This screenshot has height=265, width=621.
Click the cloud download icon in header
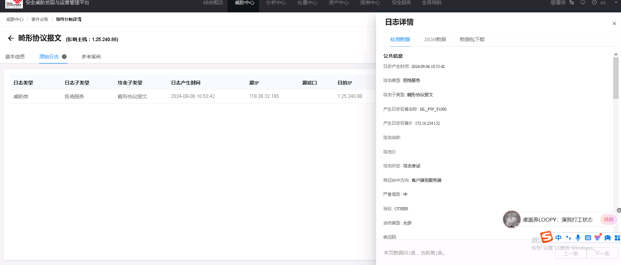point(583,3)
